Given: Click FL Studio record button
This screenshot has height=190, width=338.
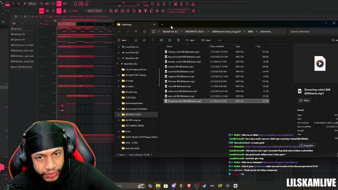Looking at the screenshot, I should coord(25,4).
